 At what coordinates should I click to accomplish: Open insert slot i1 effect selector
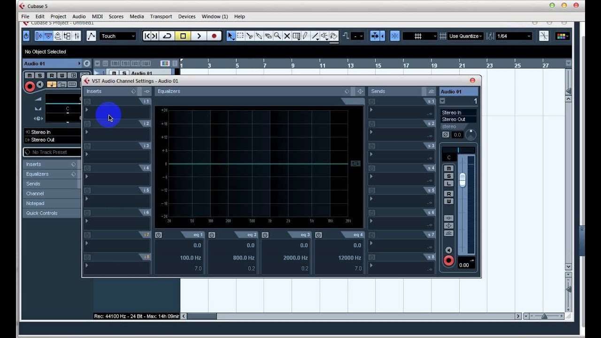[x=117, y=112]
